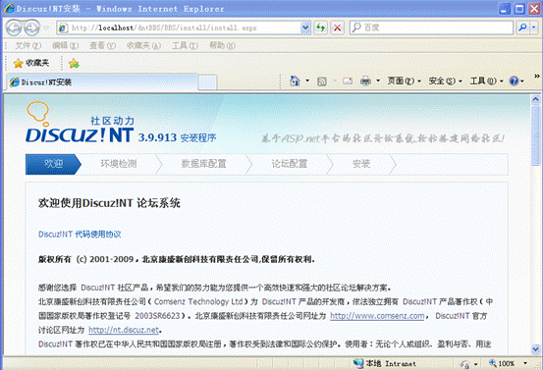Click the 3.9.913 安装程序 version text
Image resolution: width=543 pixels, height=370 pixels.
(177, 137)
